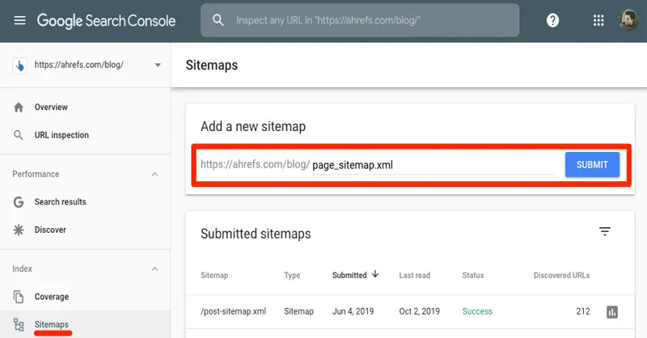Click the search magnifier icon in top bar
The width and height of the screenshot is (647, 338).
click(x=218, y=20)
